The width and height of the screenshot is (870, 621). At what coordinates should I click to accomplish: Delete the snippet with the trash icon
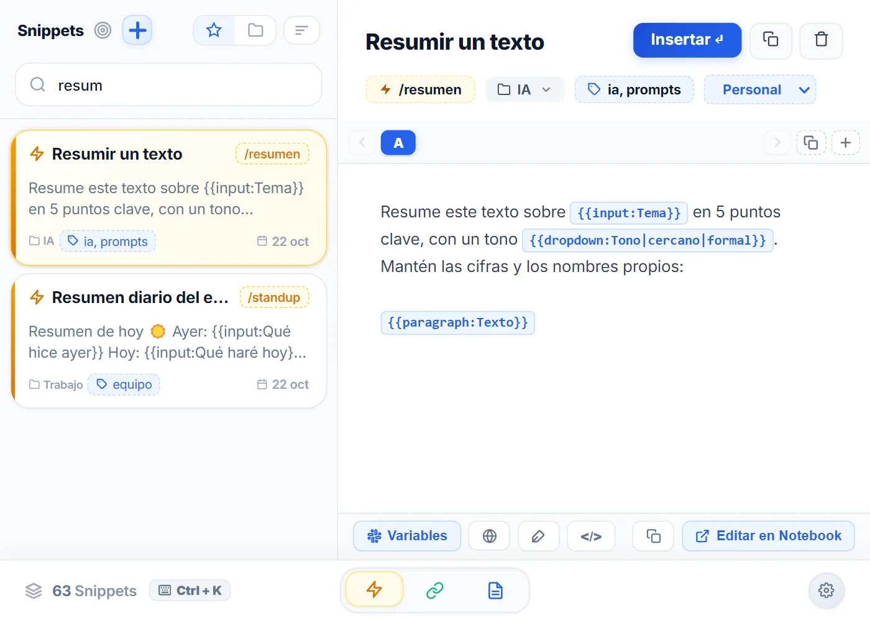click(x=822, y=40)
